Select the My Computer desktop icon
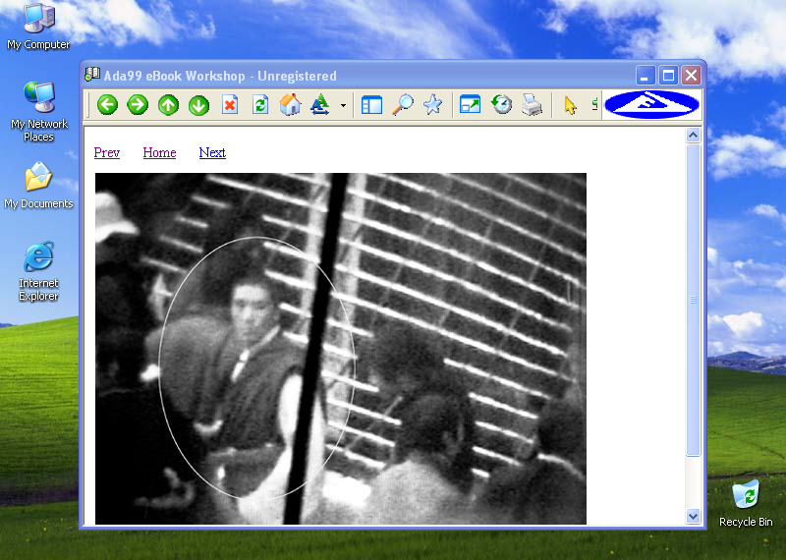Image resolution: width=786 pixels, height=560 pixels. coord(38,27)
